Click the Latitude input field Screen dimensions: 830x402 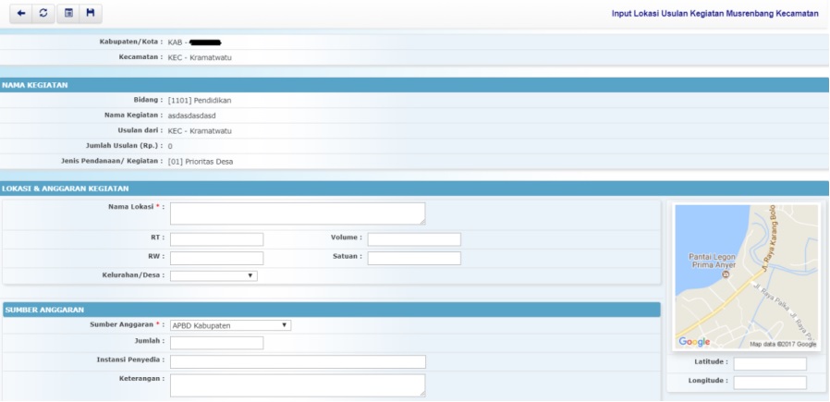[769, 363]
